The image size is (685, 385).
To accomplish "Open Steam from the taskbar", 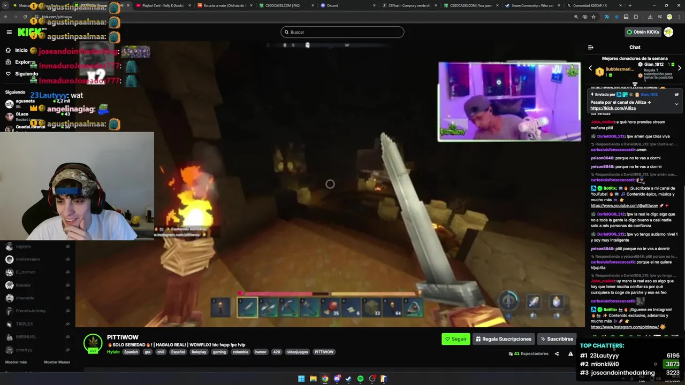I will (x=348, y=379).
